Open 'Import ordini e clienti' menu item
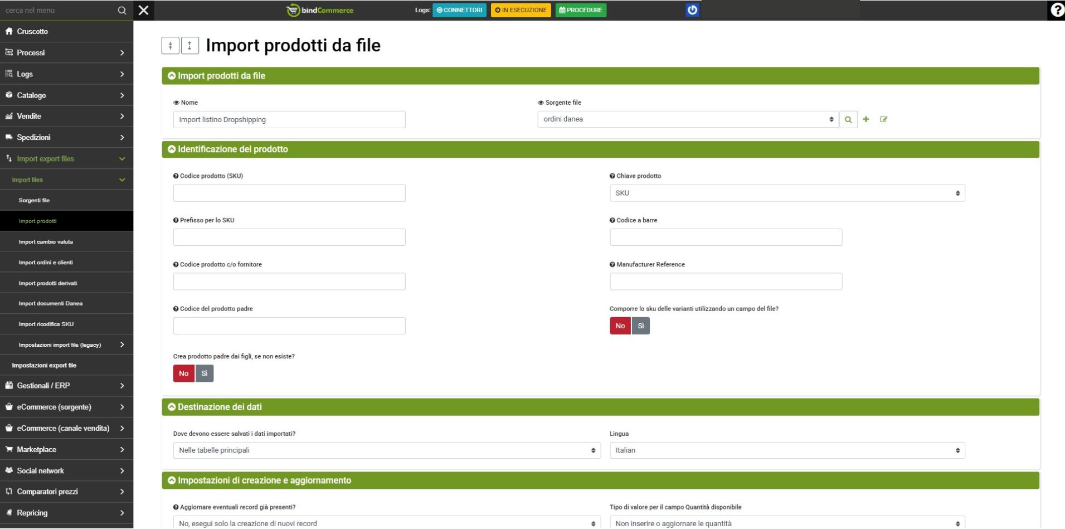Image resolution: width=1065 pixels, height=529 pixels. (x=46, y=263)
